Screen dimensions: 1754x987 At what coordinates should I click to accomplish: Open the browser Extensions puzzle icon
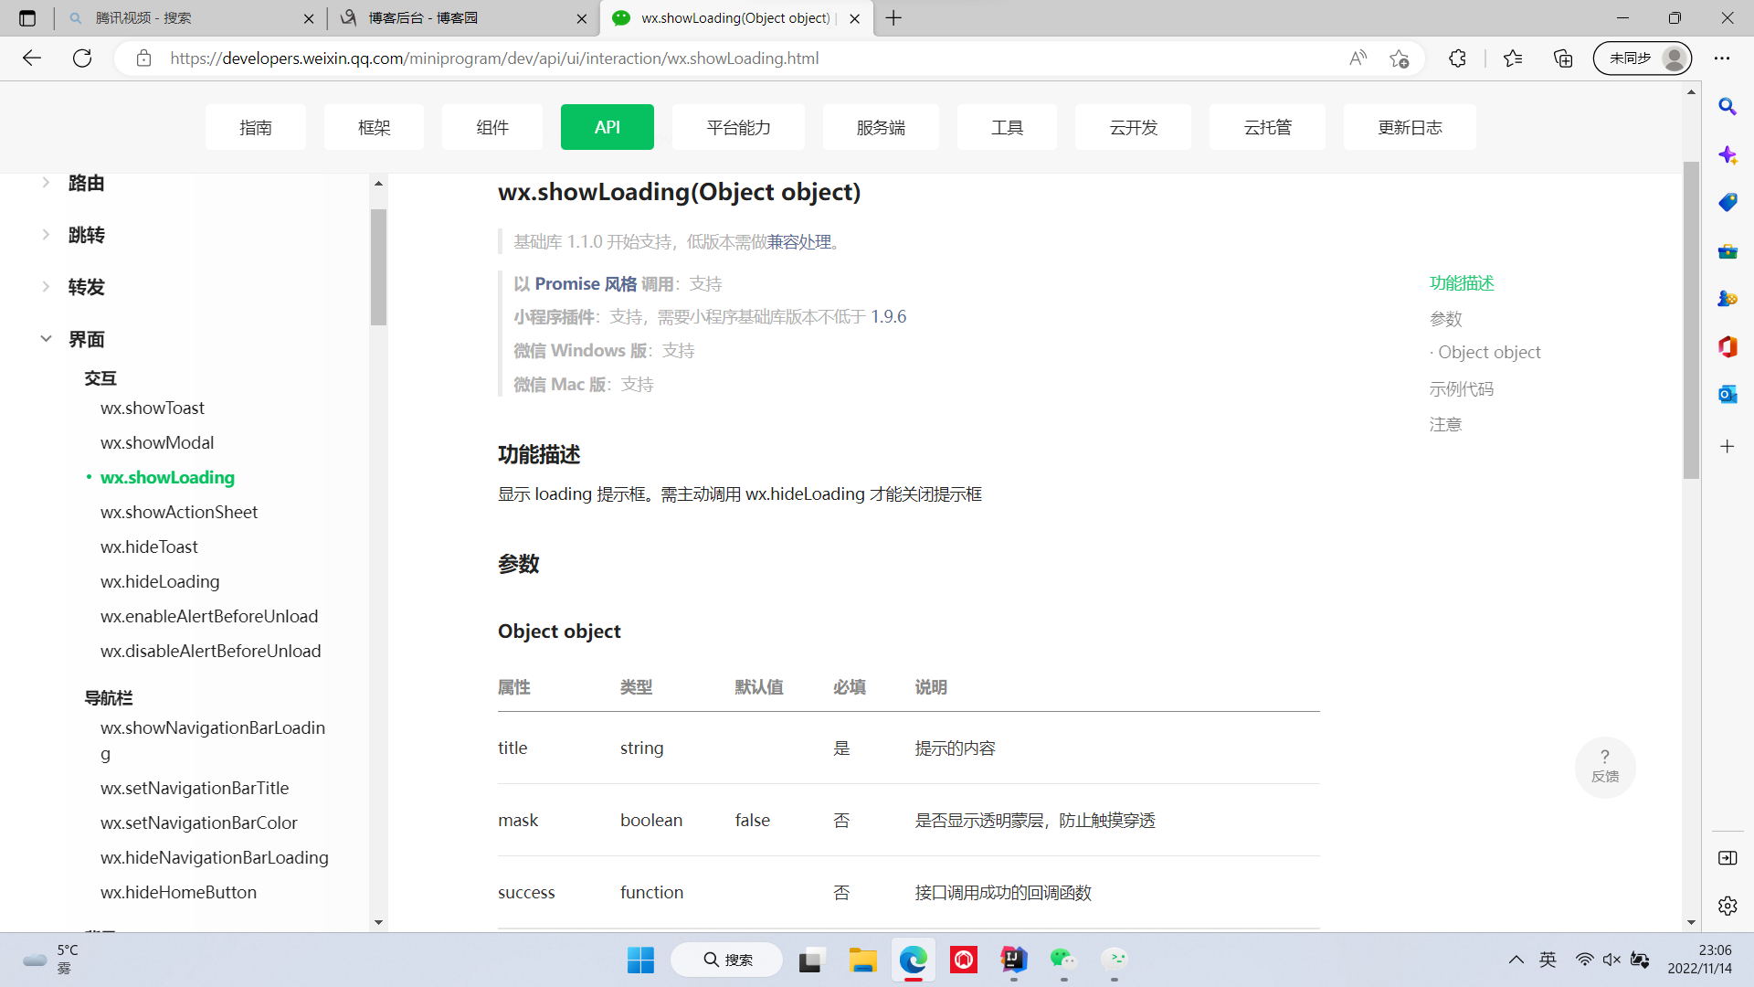[1457, 58]
